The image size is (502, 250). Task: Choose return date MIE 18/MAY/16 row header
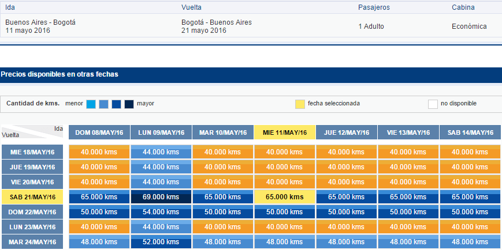(x=32, y=152)
